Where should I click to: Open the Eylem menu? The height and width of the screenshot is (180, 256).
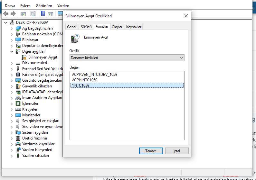coord(25,6)
